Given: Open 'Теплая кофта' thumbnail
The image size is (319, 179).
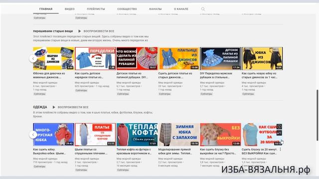Looking at the screenshot, I should (x=137, y=134).
